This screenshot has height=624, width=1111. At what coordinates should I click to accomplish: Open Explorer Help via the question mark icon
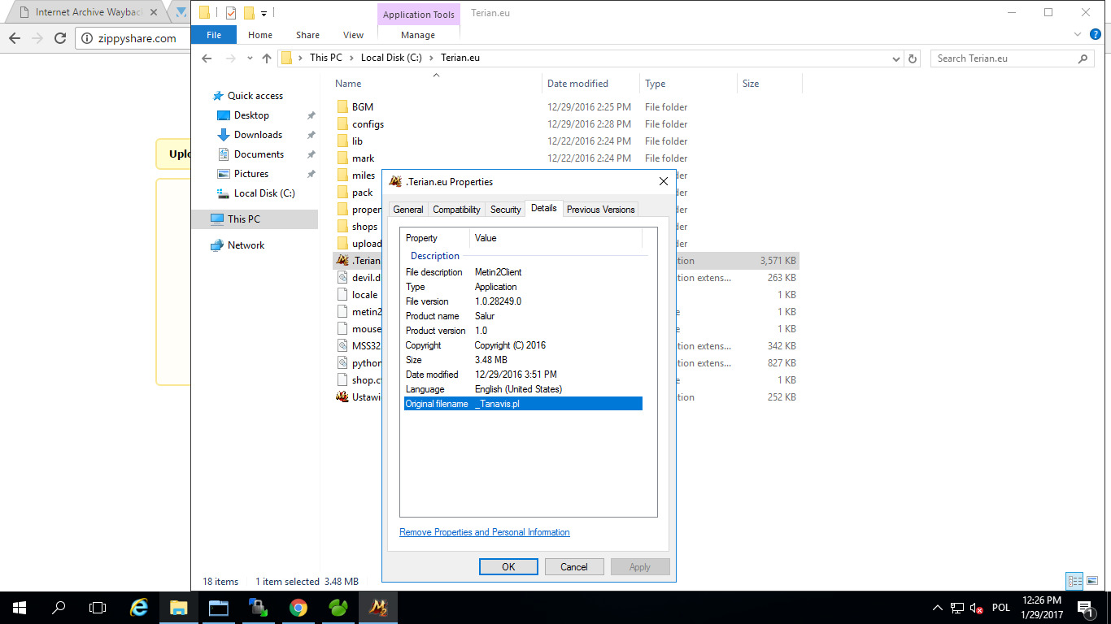(x=1096, y=35)
